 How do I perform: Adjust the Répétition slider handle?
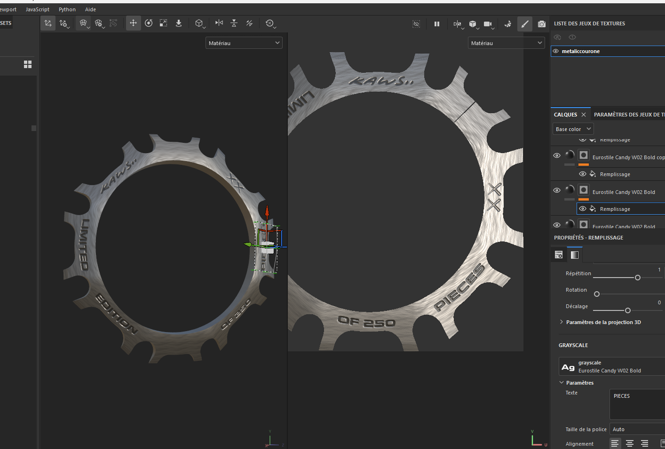(x=638, y=278)
